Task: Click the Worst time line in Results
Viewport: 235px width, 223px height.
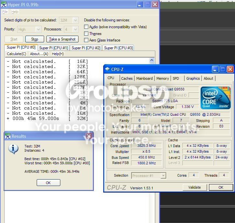Action: 57,163
